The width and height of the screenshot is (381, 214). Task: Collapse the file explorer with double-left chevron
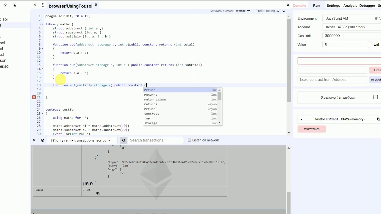[x=35, y=5]
